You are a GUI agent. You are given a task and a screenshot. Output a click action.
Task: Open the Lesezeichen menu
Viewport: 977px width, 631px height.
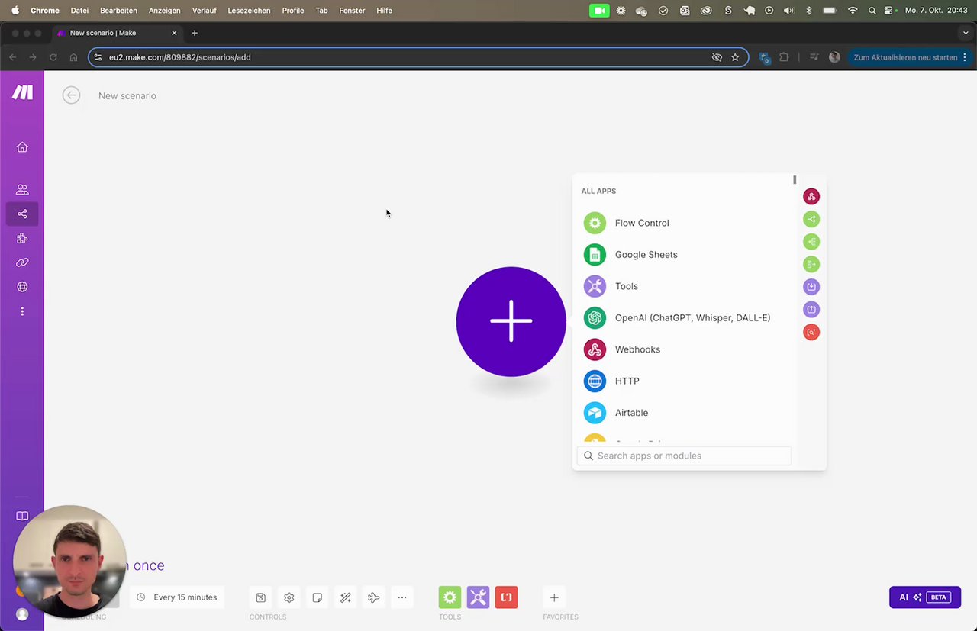point(249,11)
